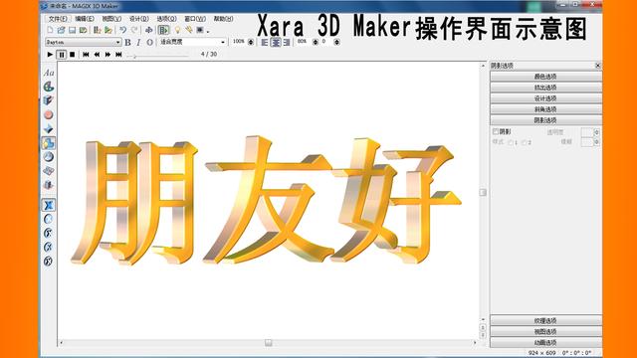Adjust the 100% size stepper

251,42
